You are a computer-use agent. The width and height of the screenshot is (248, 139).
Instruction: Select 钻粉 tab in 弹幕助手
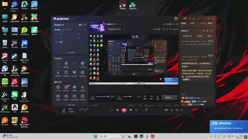(x=210, y=36)
